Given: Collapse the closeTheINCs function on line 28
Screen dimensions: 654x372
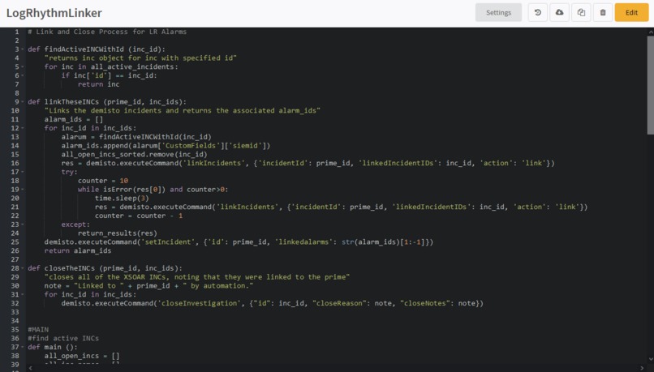Looking at the screenshot, I should click(x=23, y=268).
